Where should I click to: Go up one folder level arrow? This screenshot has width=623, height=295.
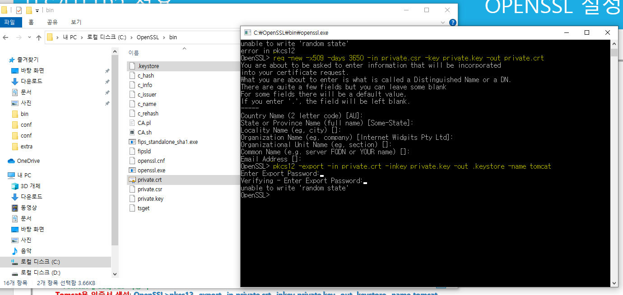(39, 37)
